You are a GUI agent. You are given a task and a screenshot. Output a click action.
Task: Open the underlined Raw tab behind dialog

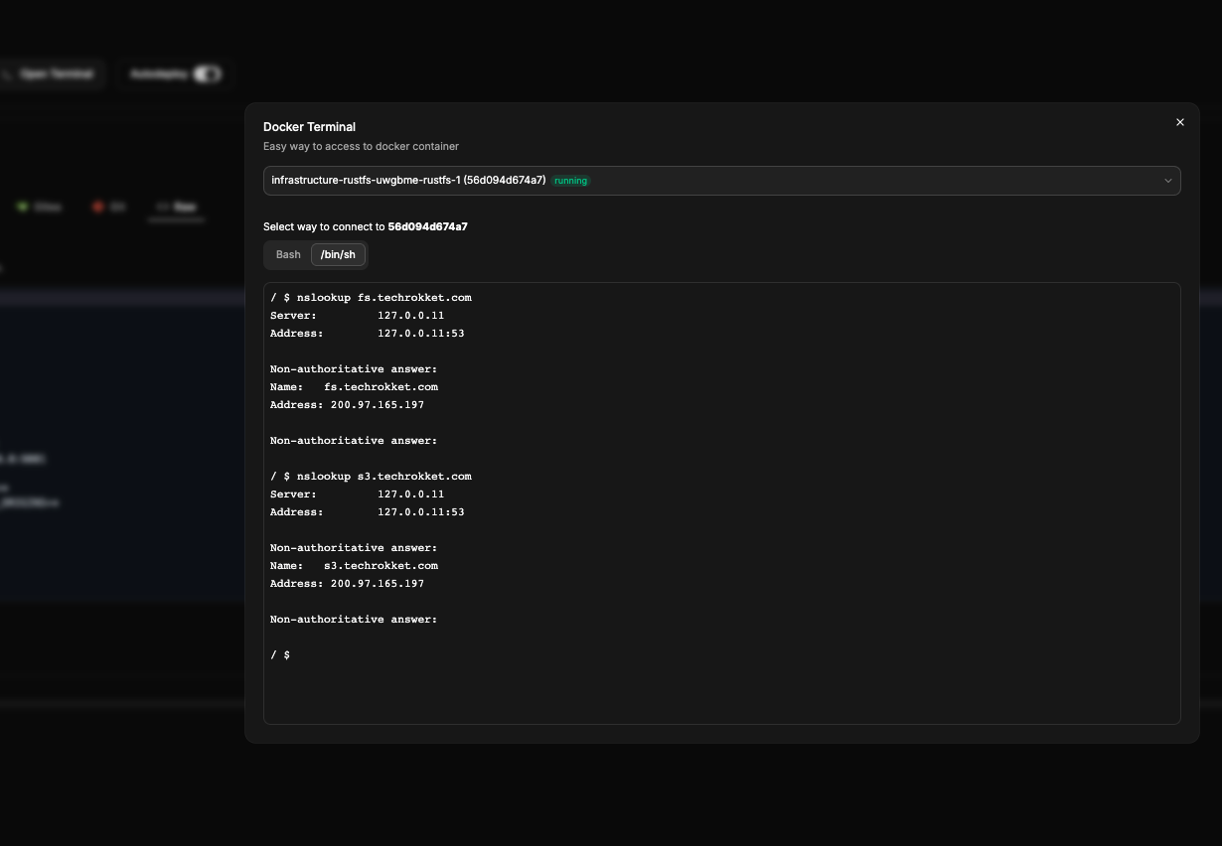click(176, 207)
